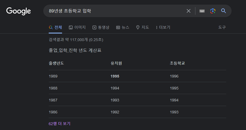246x130 pixels.
Task: Open the on-screen keyboard input tool
Action: tap(202, 11)
